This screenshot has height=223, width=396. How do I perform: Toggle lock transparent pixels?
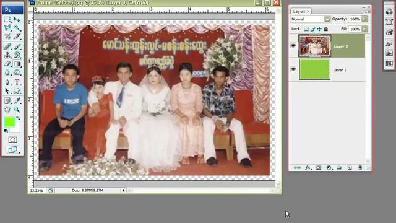pos(306,29)
